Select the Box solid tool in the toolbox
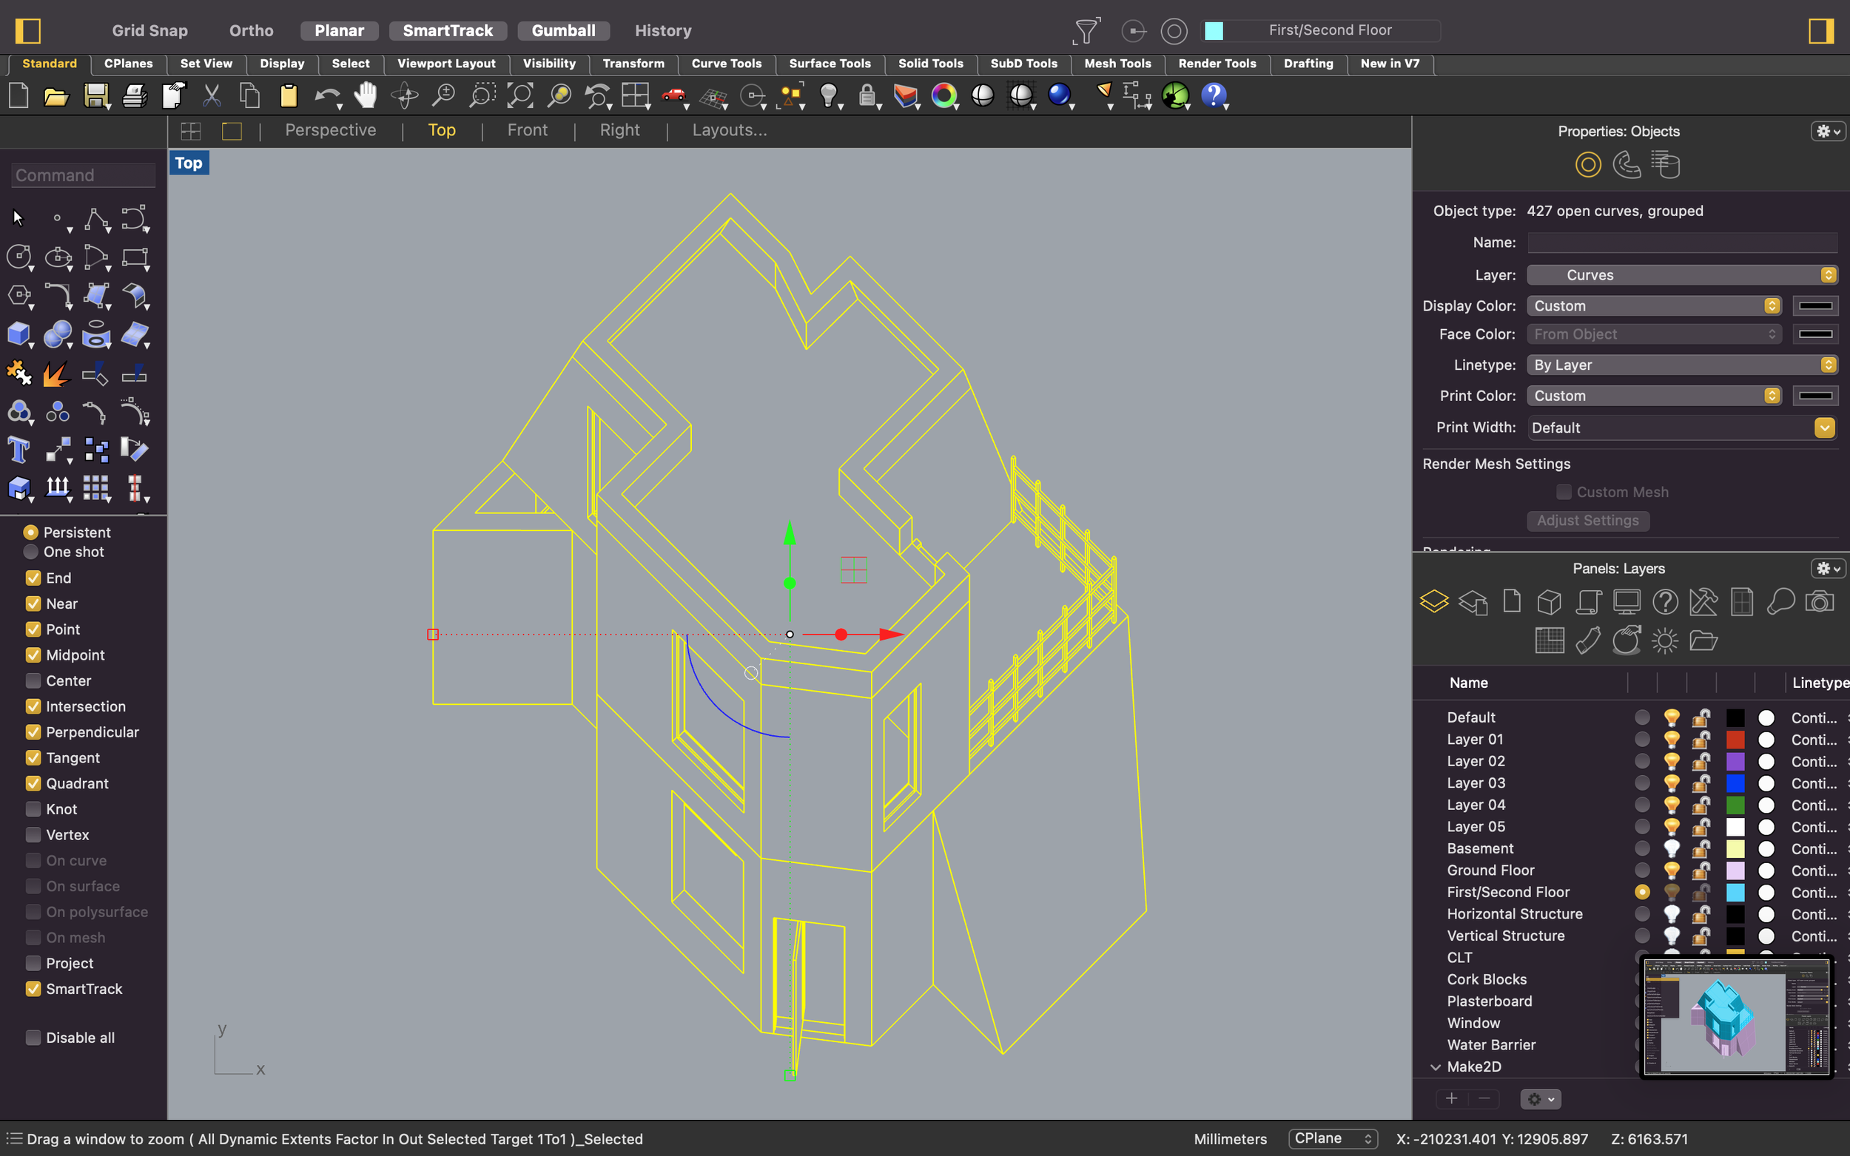The width and height of the screenshot is (1850, 1156). click(18, 334)
